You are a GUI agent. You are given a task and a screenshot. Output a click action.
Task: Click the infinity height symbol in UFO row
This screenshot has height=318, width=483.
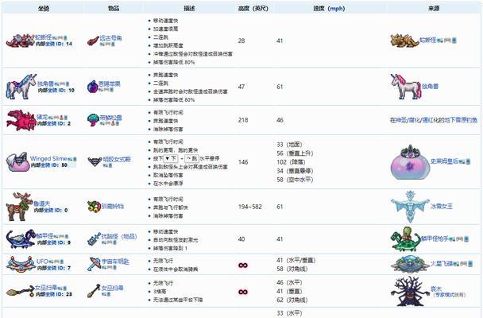click(x=243, y=265)
